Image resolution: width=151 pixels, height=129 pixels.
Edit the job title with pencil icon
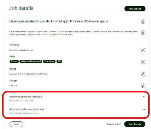tap(143, 22)
